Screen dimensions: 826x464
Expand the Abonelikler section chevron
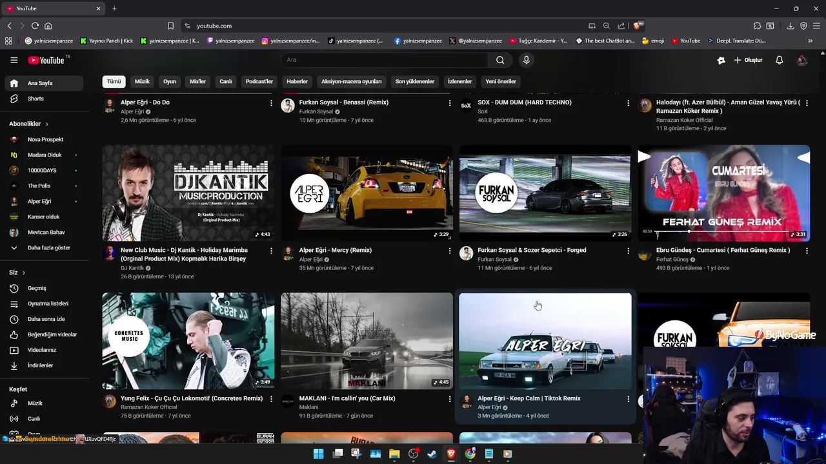click(47, 124)
